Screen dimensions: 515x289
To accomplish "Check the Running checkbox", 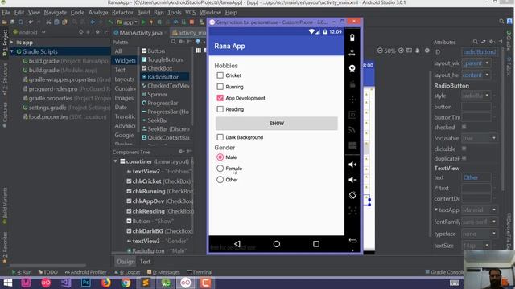I will (220, 87).
